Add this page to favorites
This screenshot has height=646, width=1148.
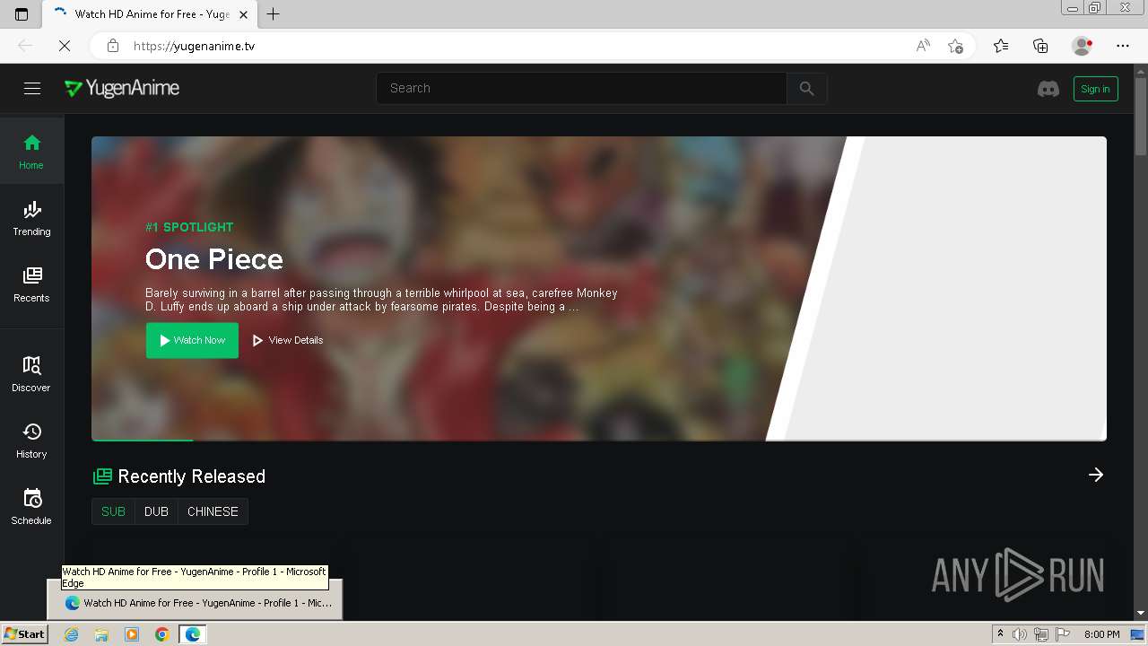tap(955, 46)
